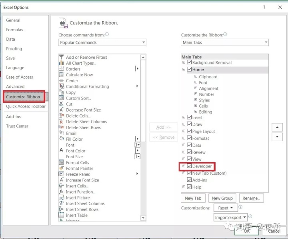Click the Conditional Formatting icon
Viewport: 288px width, 239px height.
pyautogui.click(x=61, y=86)
